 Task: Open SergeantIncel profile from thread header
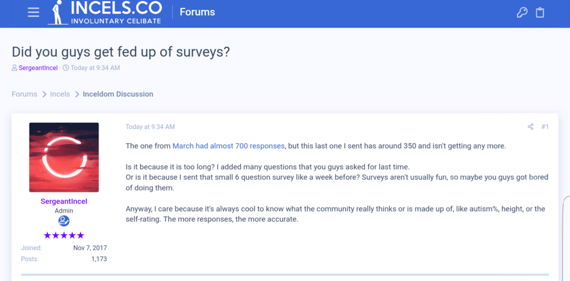click(x=38, y=68)
